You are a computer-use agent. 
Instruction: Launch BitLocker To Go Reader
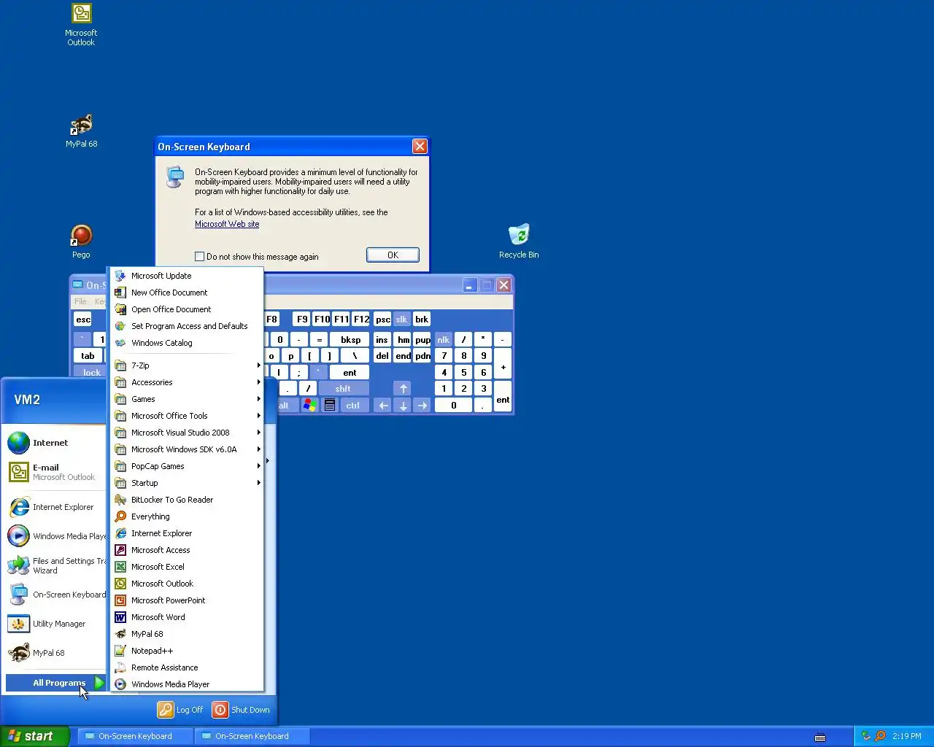(x=187, y=500)
